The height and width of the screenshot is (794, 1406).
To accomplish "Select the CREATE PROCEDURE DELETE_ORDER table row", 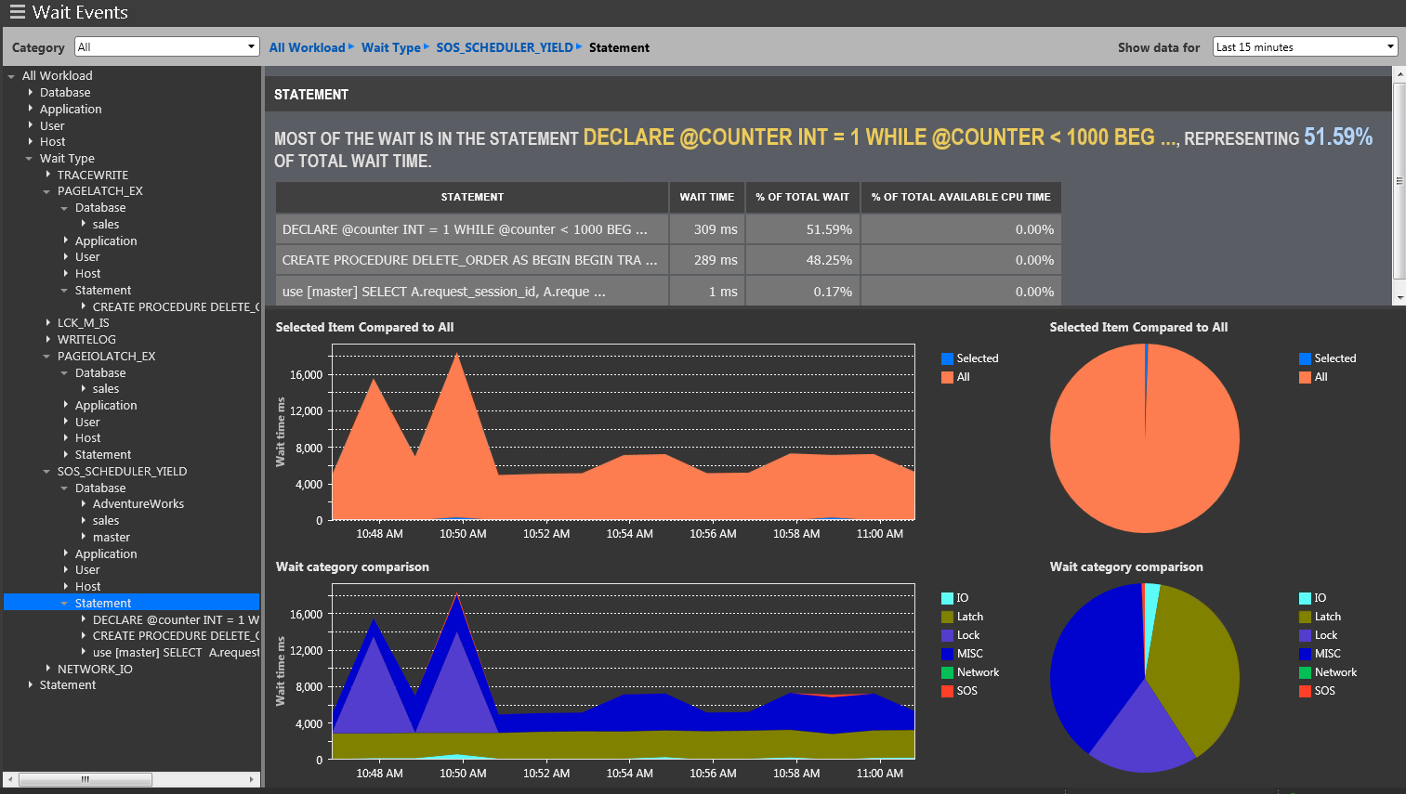I will (469, 260).
